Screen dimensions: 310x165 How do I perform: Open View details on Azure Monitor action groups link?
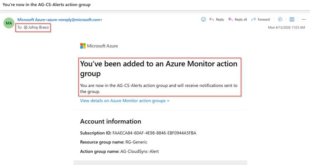[x=125, y=101]
